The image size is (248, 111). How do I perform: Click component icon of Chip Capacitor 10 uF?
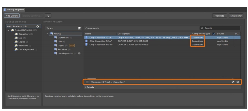86,37
